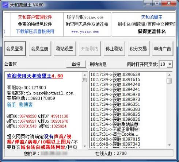Click the announcement panel scroll-down arrow

pyautogui.click(x=85, y=146)
